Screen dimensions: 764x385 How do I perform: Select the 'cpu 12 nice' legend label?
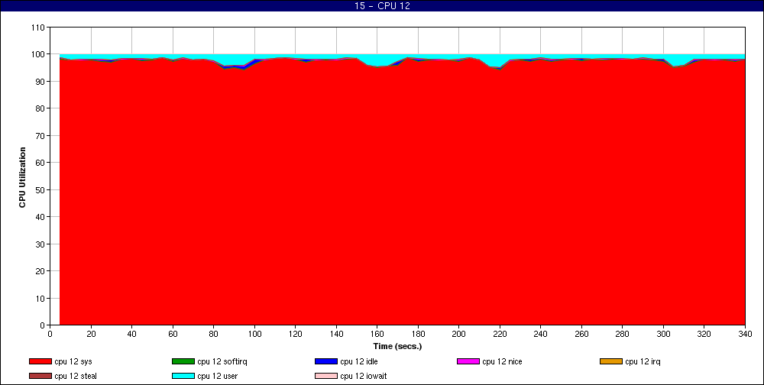click(x=503, y=361)
